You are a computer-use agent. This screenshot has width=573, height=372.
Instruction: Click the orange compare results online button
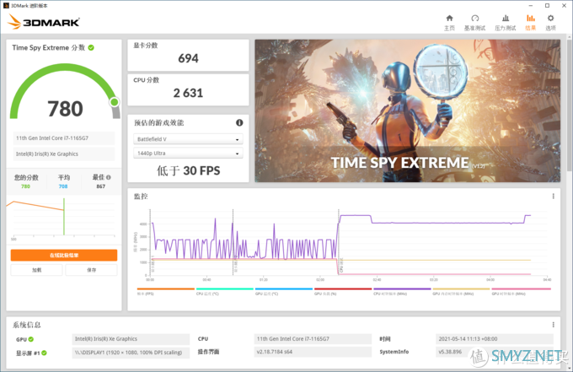click(x=64, y=255)
